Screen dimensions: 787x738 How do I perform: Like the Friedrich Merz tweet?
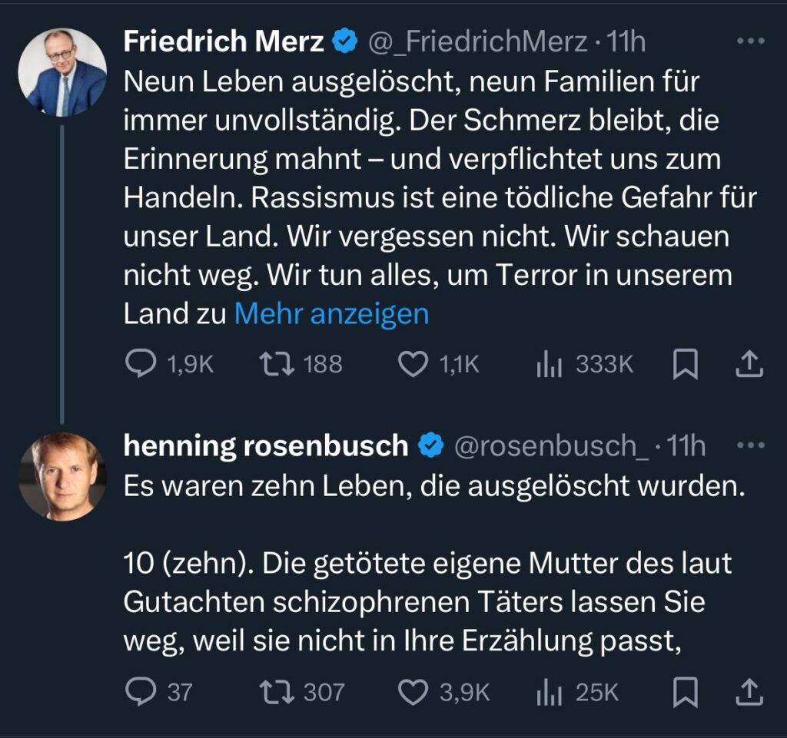[x=413, y=365]
